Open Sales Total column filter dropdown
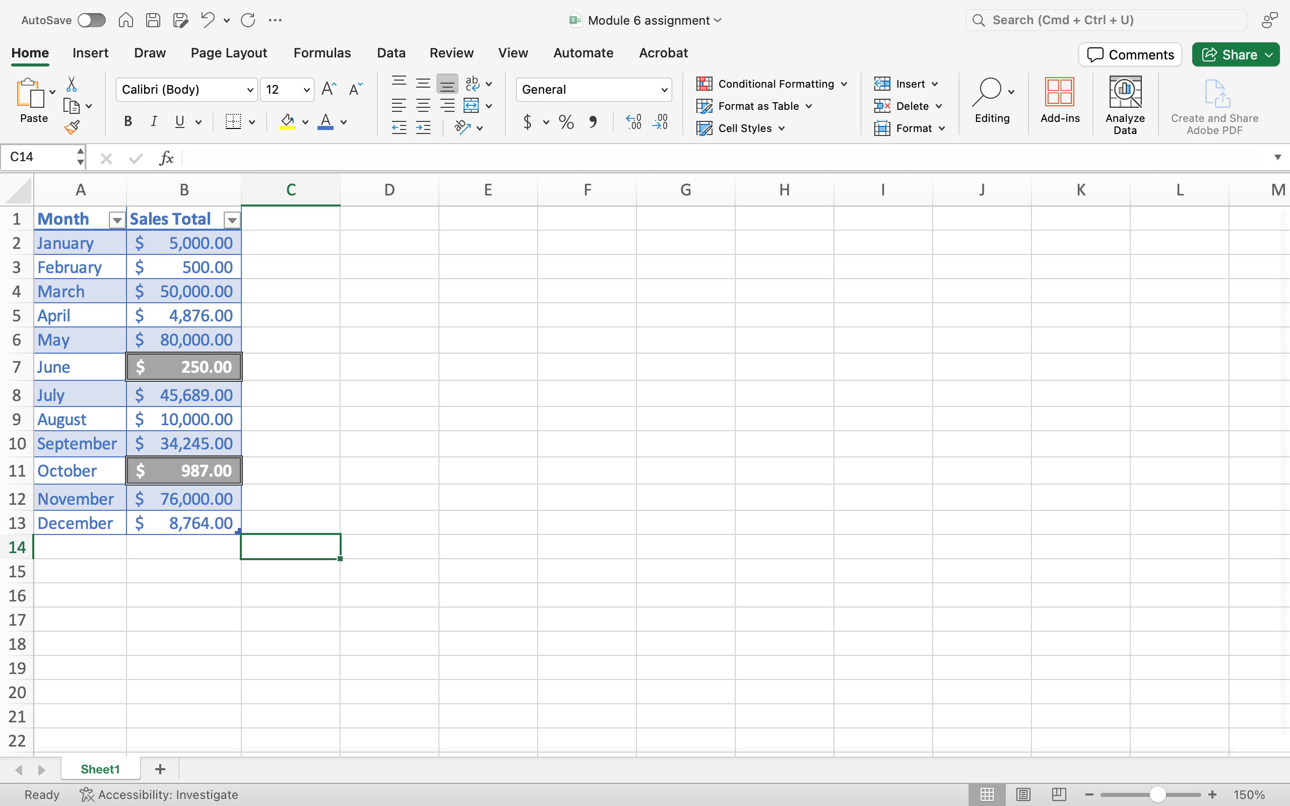This screenshot has height=806, width=1290. coord(232,220)
